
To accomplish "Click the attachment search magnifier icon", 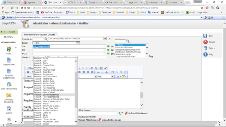I will pos(119,113).
